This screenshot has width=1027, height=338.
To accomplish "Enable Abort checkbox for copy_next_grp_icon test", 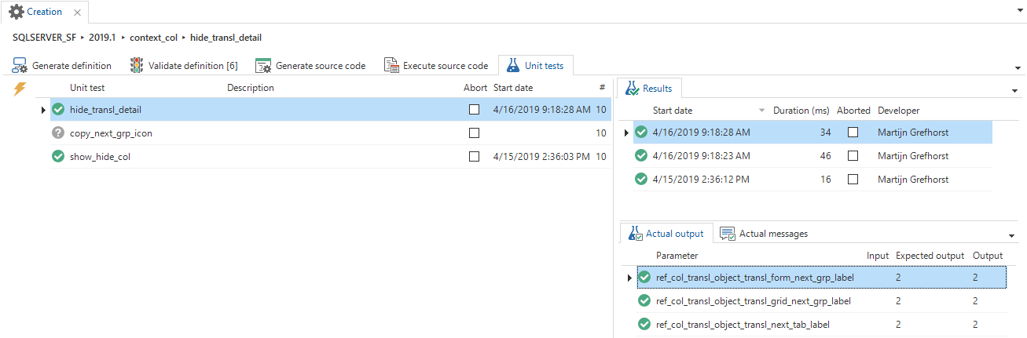I will tap(474, 133).
